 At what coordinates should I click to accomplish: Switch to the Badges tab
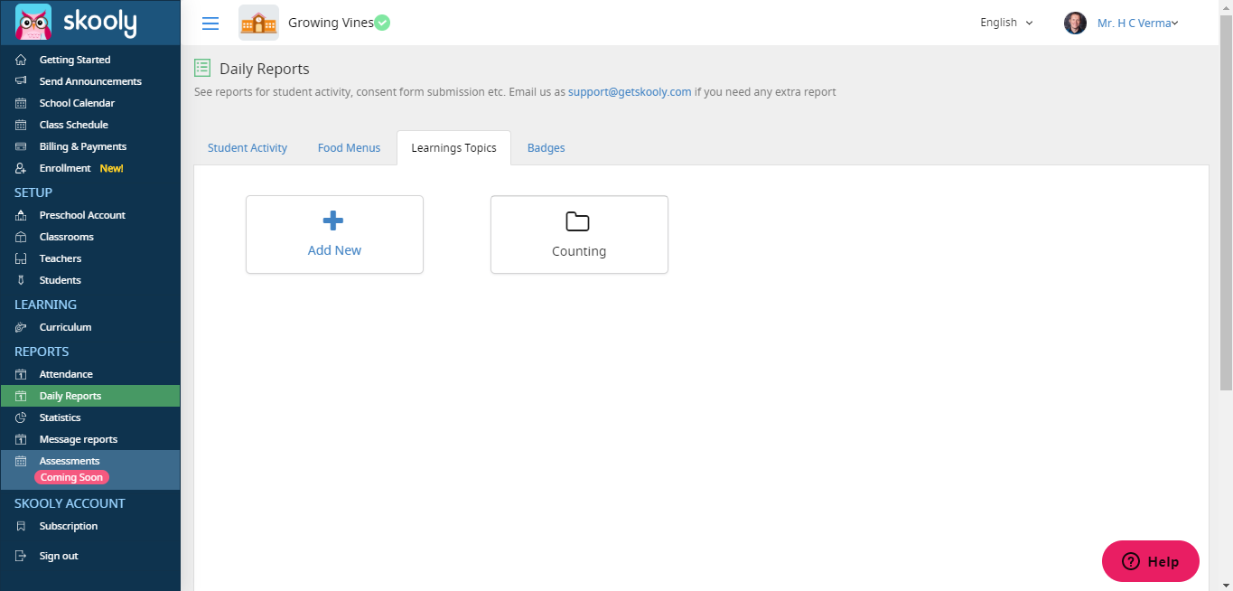(x=546, y=148)
